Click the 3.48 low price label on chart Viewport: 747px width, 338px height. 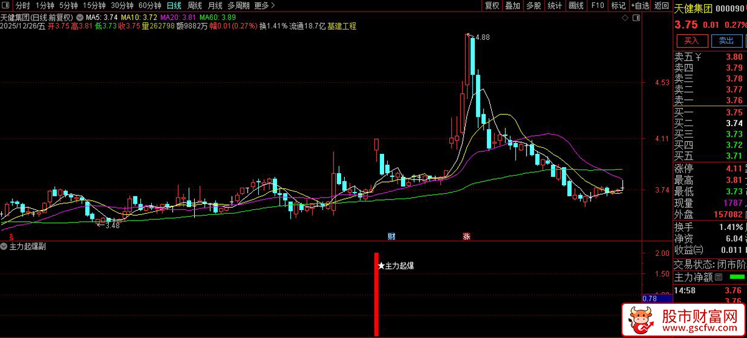113,226
